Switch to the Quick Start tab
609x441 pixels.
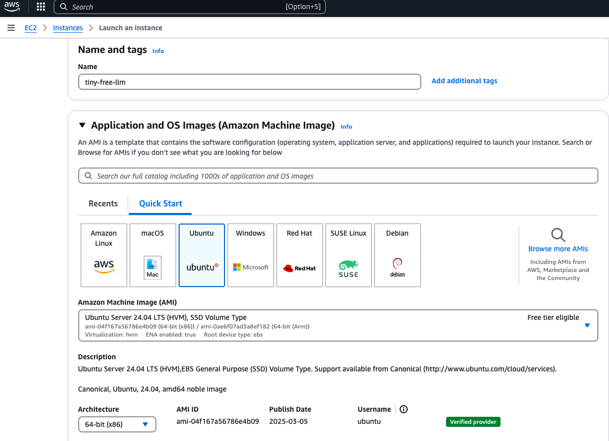click(160, 203)
